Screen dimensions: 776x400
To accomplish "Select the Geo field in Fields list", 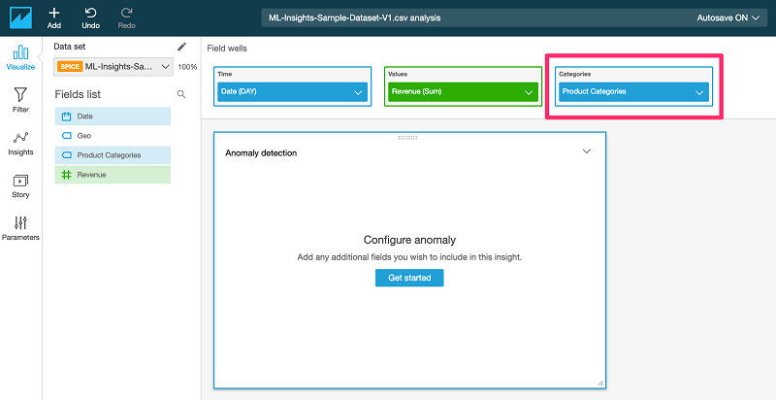I will coord(113,136).
